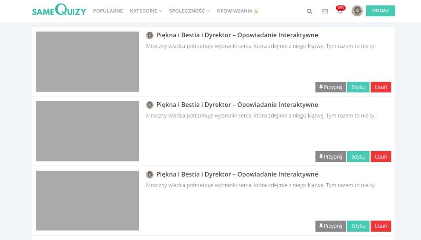Open the second story's title link
Viewport: 421px width, 240px height.
point(237,105)
